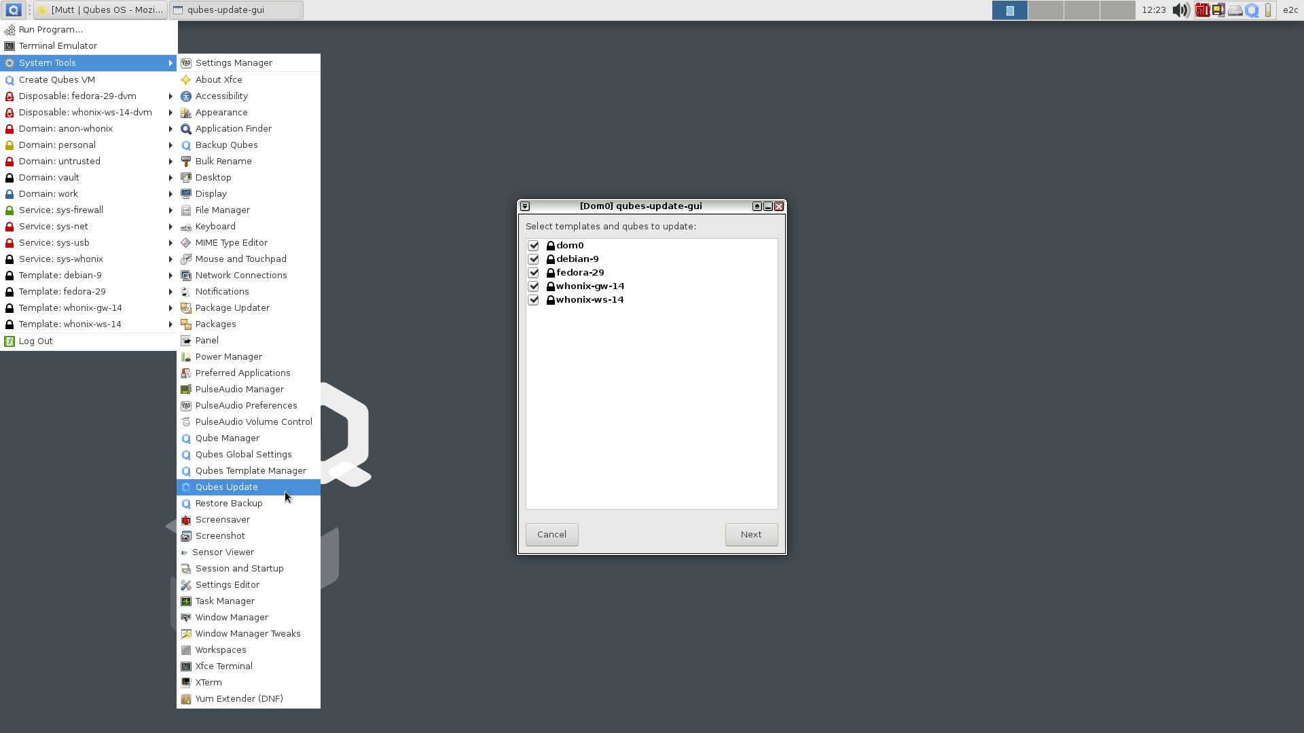
Task: Disable updating whonix-ws-14
Action: point(534,299)
